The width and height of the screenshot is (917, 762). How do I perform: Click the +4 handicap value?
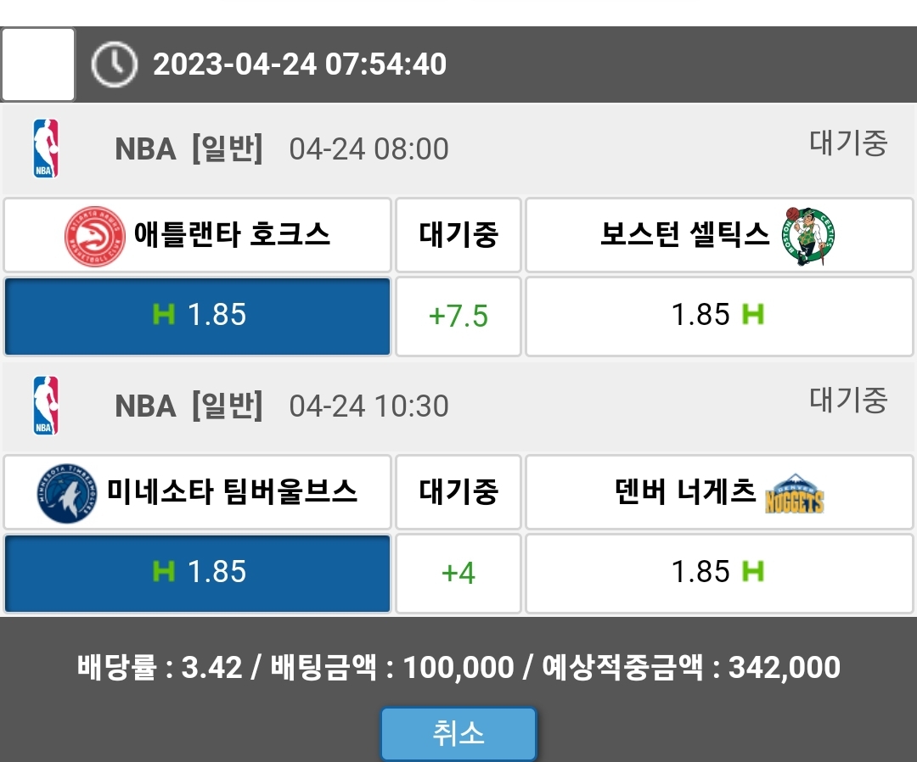pyautogui.click(x=458, y=574)
